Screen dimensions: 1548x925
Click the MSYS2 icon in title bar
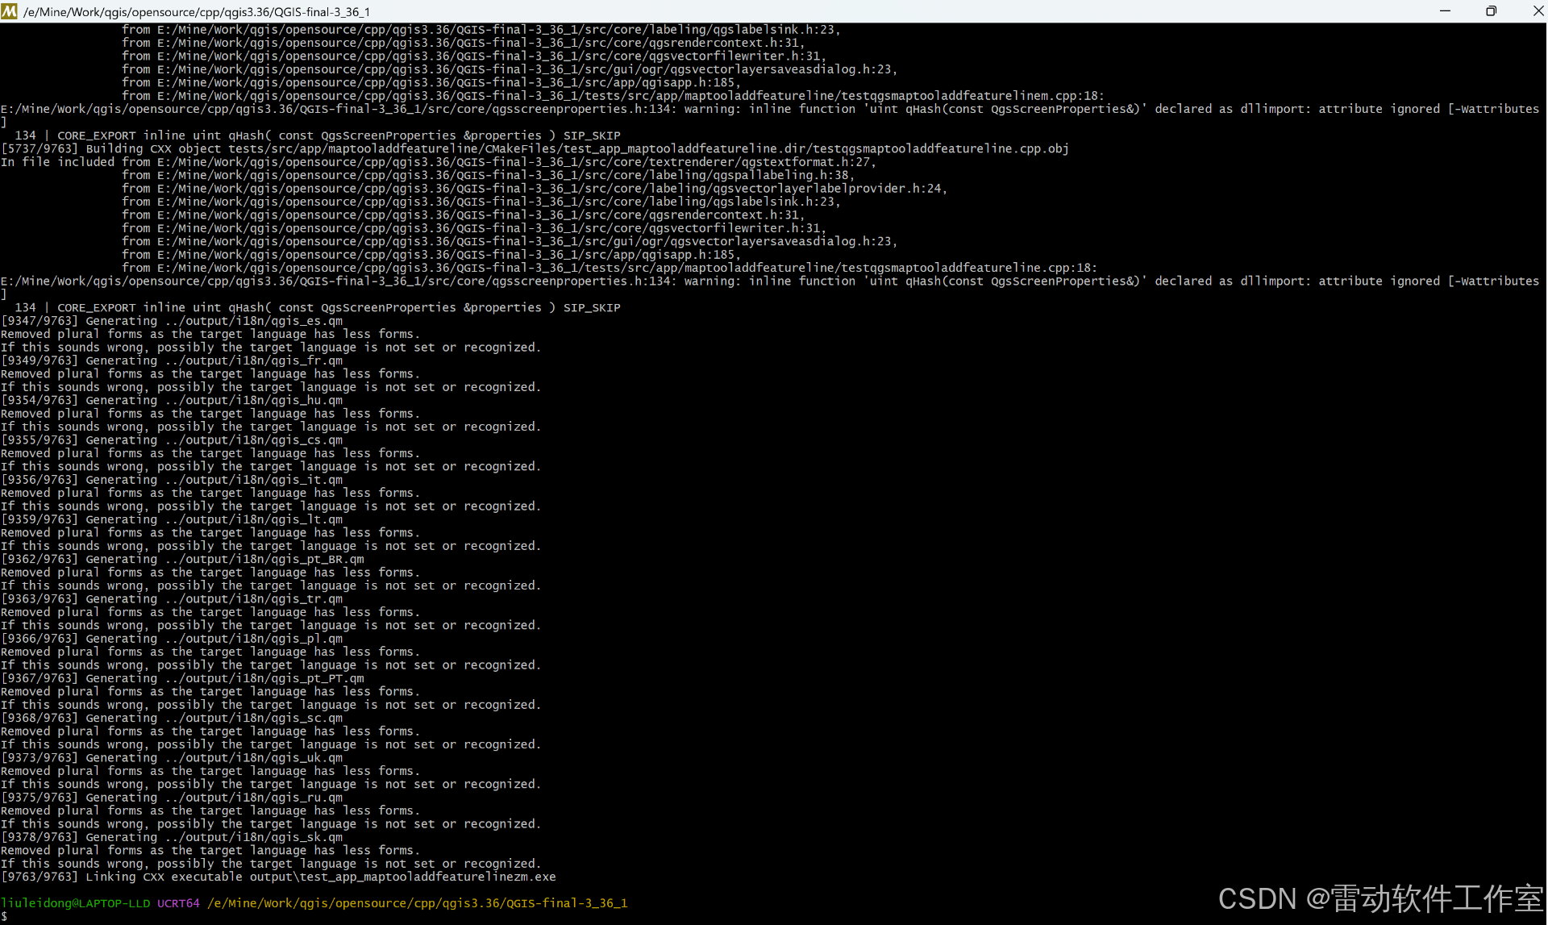(x=10, y=11)
